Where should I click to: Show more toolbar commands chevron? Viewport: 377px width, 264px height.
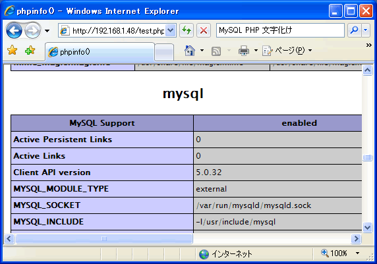pos(369,45)
